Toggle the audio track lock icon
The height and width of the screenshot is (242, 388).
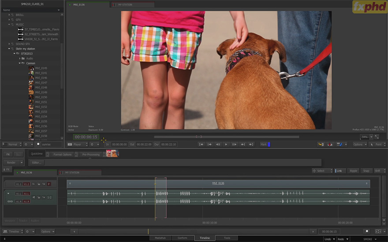[x=39, y=197]
